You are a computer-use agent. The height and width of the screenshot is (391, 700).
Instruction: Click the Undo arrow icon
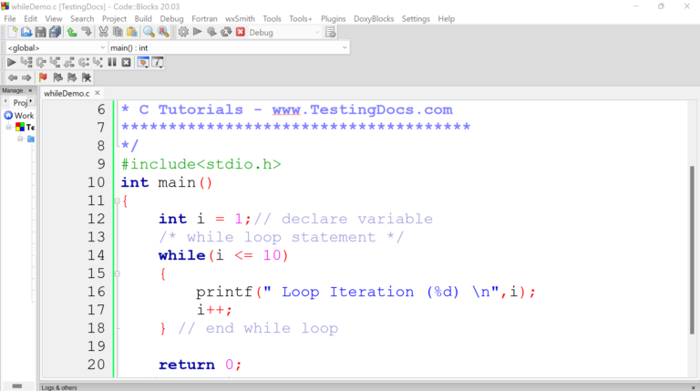click(x=71, y=32)
